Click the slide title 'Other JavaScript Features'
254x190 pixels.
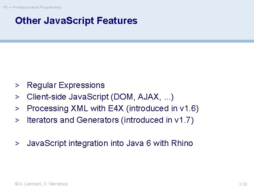click(76, 21)
